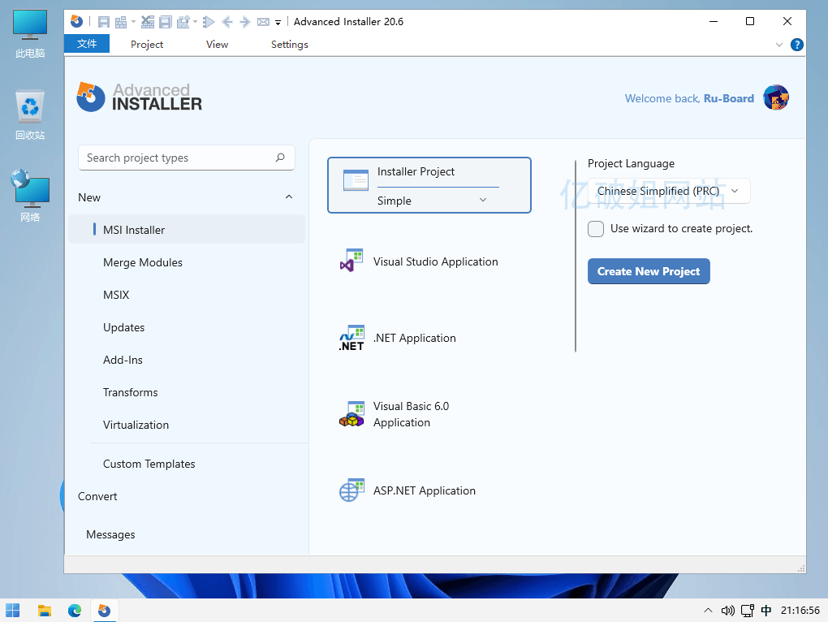The height and width of the screenshot is (622, 828).
Task: Click the Create New Project button
Action: click(x=648, y=271)
